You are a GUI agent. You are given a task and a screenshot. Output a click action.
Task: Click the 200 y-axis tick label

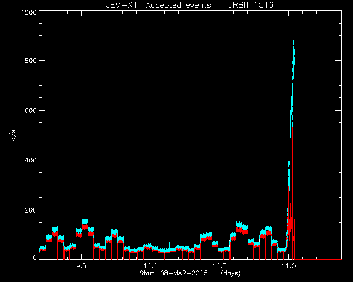pos(30,210)
